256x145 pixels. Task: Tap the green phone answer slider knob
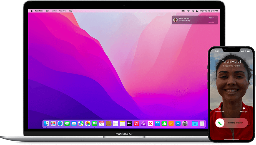pyautogui.click(x=220, y=123)
